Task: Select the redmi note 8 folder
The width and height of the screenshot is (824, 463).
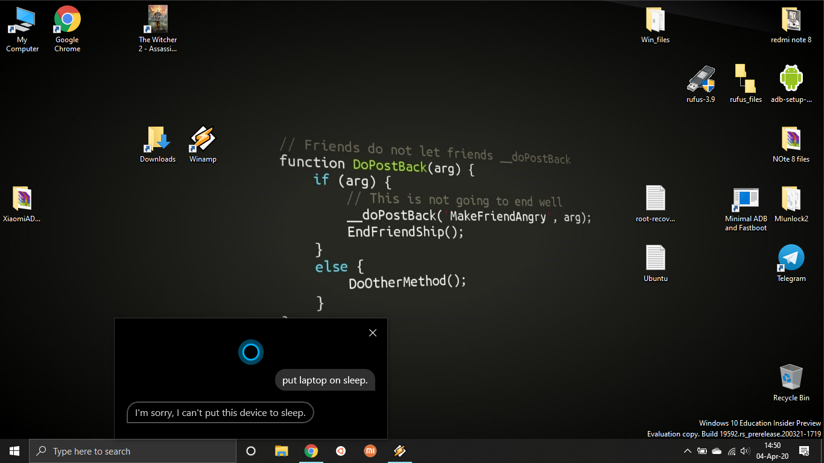Action: click(x=791, y=25)
